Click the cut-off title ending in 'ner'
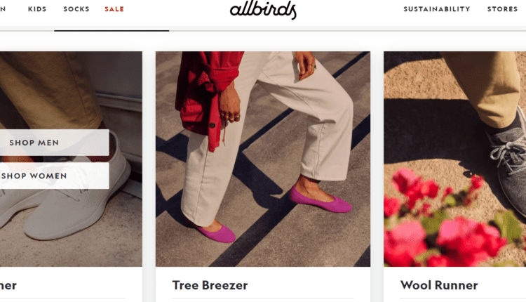The height and width of the screenshot is (302, 526). click(x=8, y=286)
